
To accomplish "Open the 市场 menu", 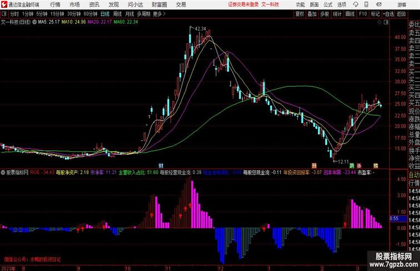I will point(75,4).
